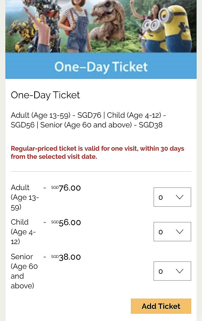Click the Add Ticket button

tap(161, 306)
